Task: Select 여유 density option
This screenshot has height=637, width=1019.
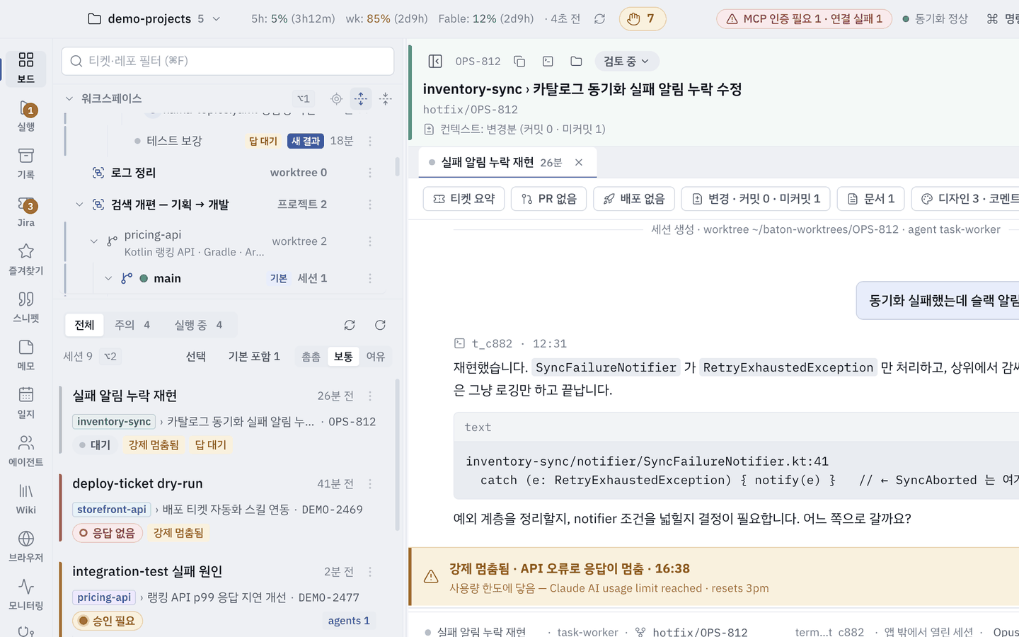Action: 376,357
